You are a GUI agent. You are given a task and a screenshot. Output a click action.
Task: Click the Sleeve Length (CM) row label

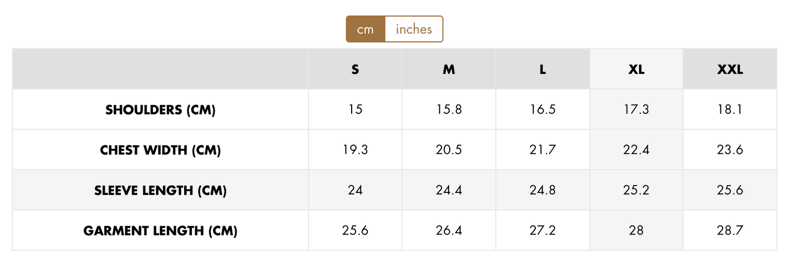[x=160, y=190]
